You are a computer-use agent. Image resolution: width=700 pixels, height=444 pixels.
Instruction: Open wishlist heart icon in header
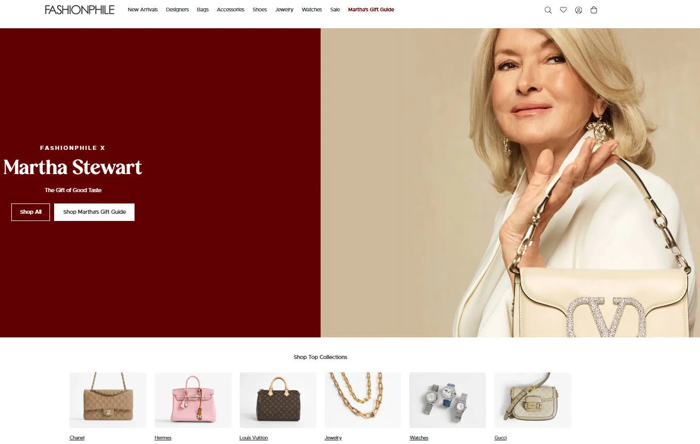pyautogui.click(x=563, y=10)
